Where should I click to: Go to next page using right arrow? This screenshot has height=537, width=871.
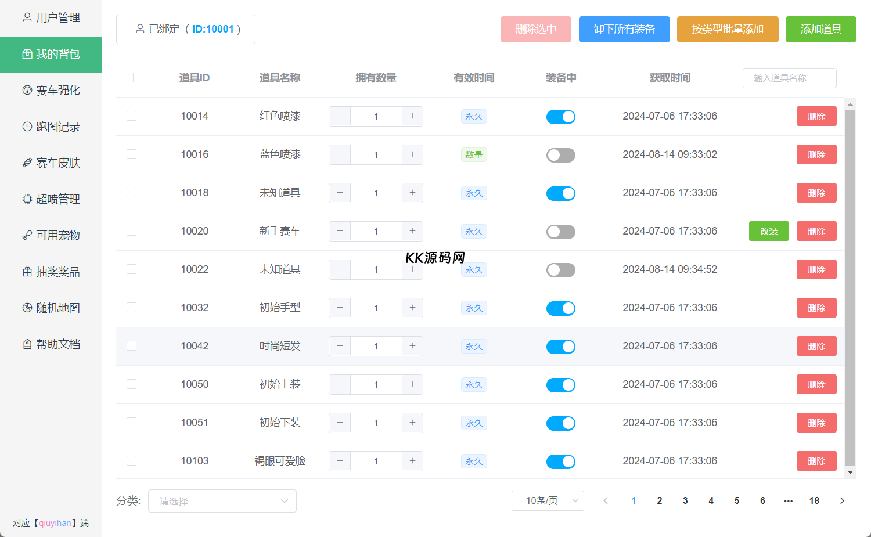click(x=842, y=500)
